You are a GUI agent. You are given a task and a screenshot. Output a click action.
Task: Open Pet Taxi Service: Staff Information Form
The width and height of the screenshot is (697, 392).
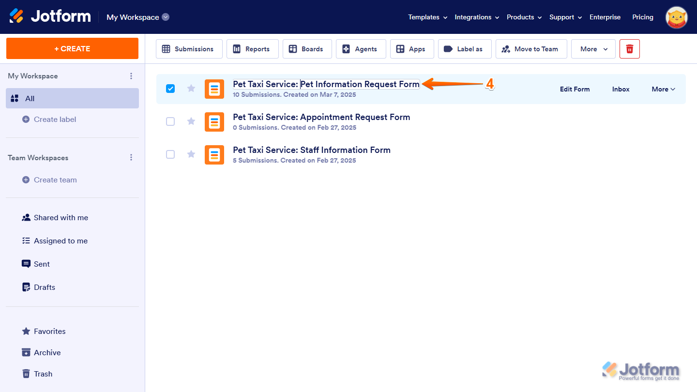[312, 150]
